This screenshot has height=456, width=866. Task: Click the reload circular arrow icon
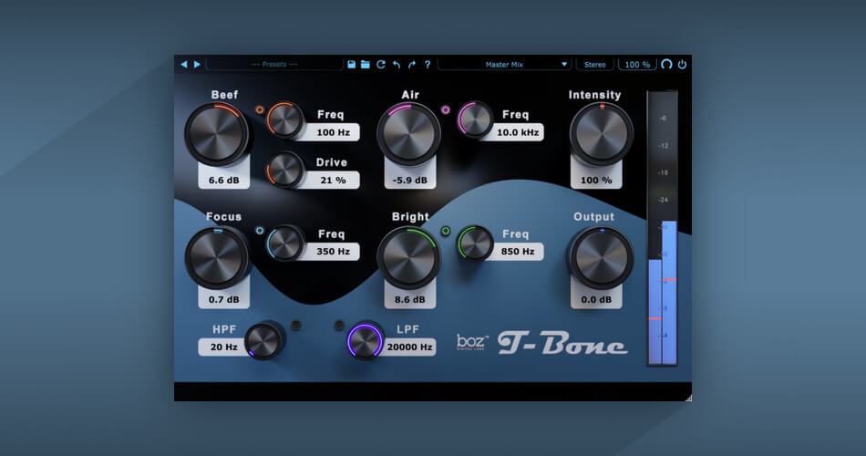(x=380, y=65)
